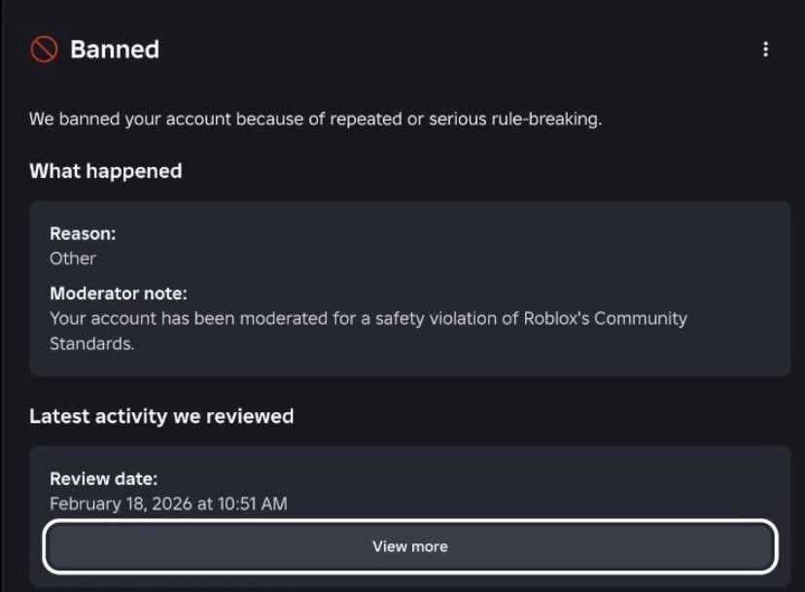This screenshot has height=592, width=805.
Task: Click the February 18, 2026 date text
Action: [x=128, y=504]
